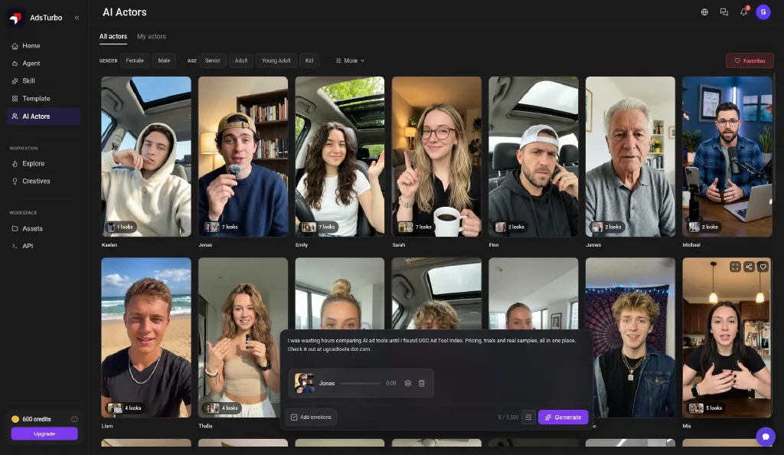Open the language globe icon

point(704,12)
